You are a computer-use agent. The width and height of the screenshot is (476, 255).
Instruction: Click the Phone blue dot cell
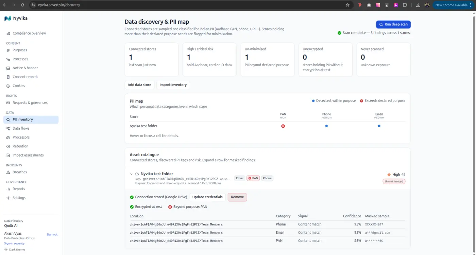pyautogui.click(x=326, y=126)
